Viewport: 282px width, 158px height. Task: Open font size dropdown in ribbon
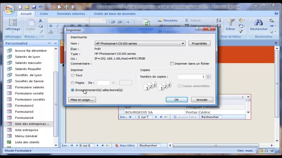coord(104,20)
